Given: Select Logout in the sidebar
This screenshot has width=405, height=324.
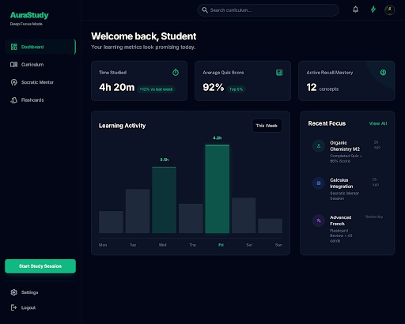Looking at the screenshot, I should [40, 307].
